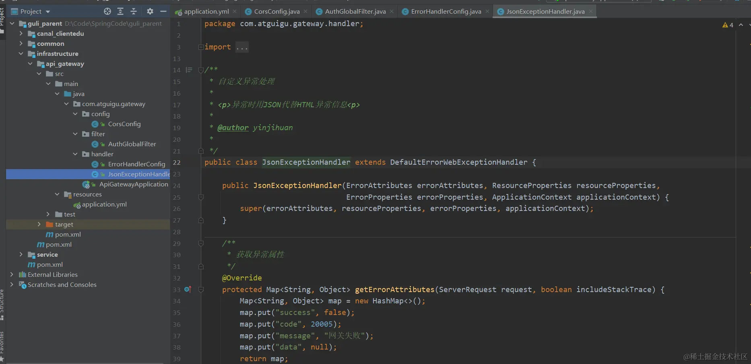Open CorsConfig class in the project tree
The height and width of the screenshot is (364, 751).
124,124
